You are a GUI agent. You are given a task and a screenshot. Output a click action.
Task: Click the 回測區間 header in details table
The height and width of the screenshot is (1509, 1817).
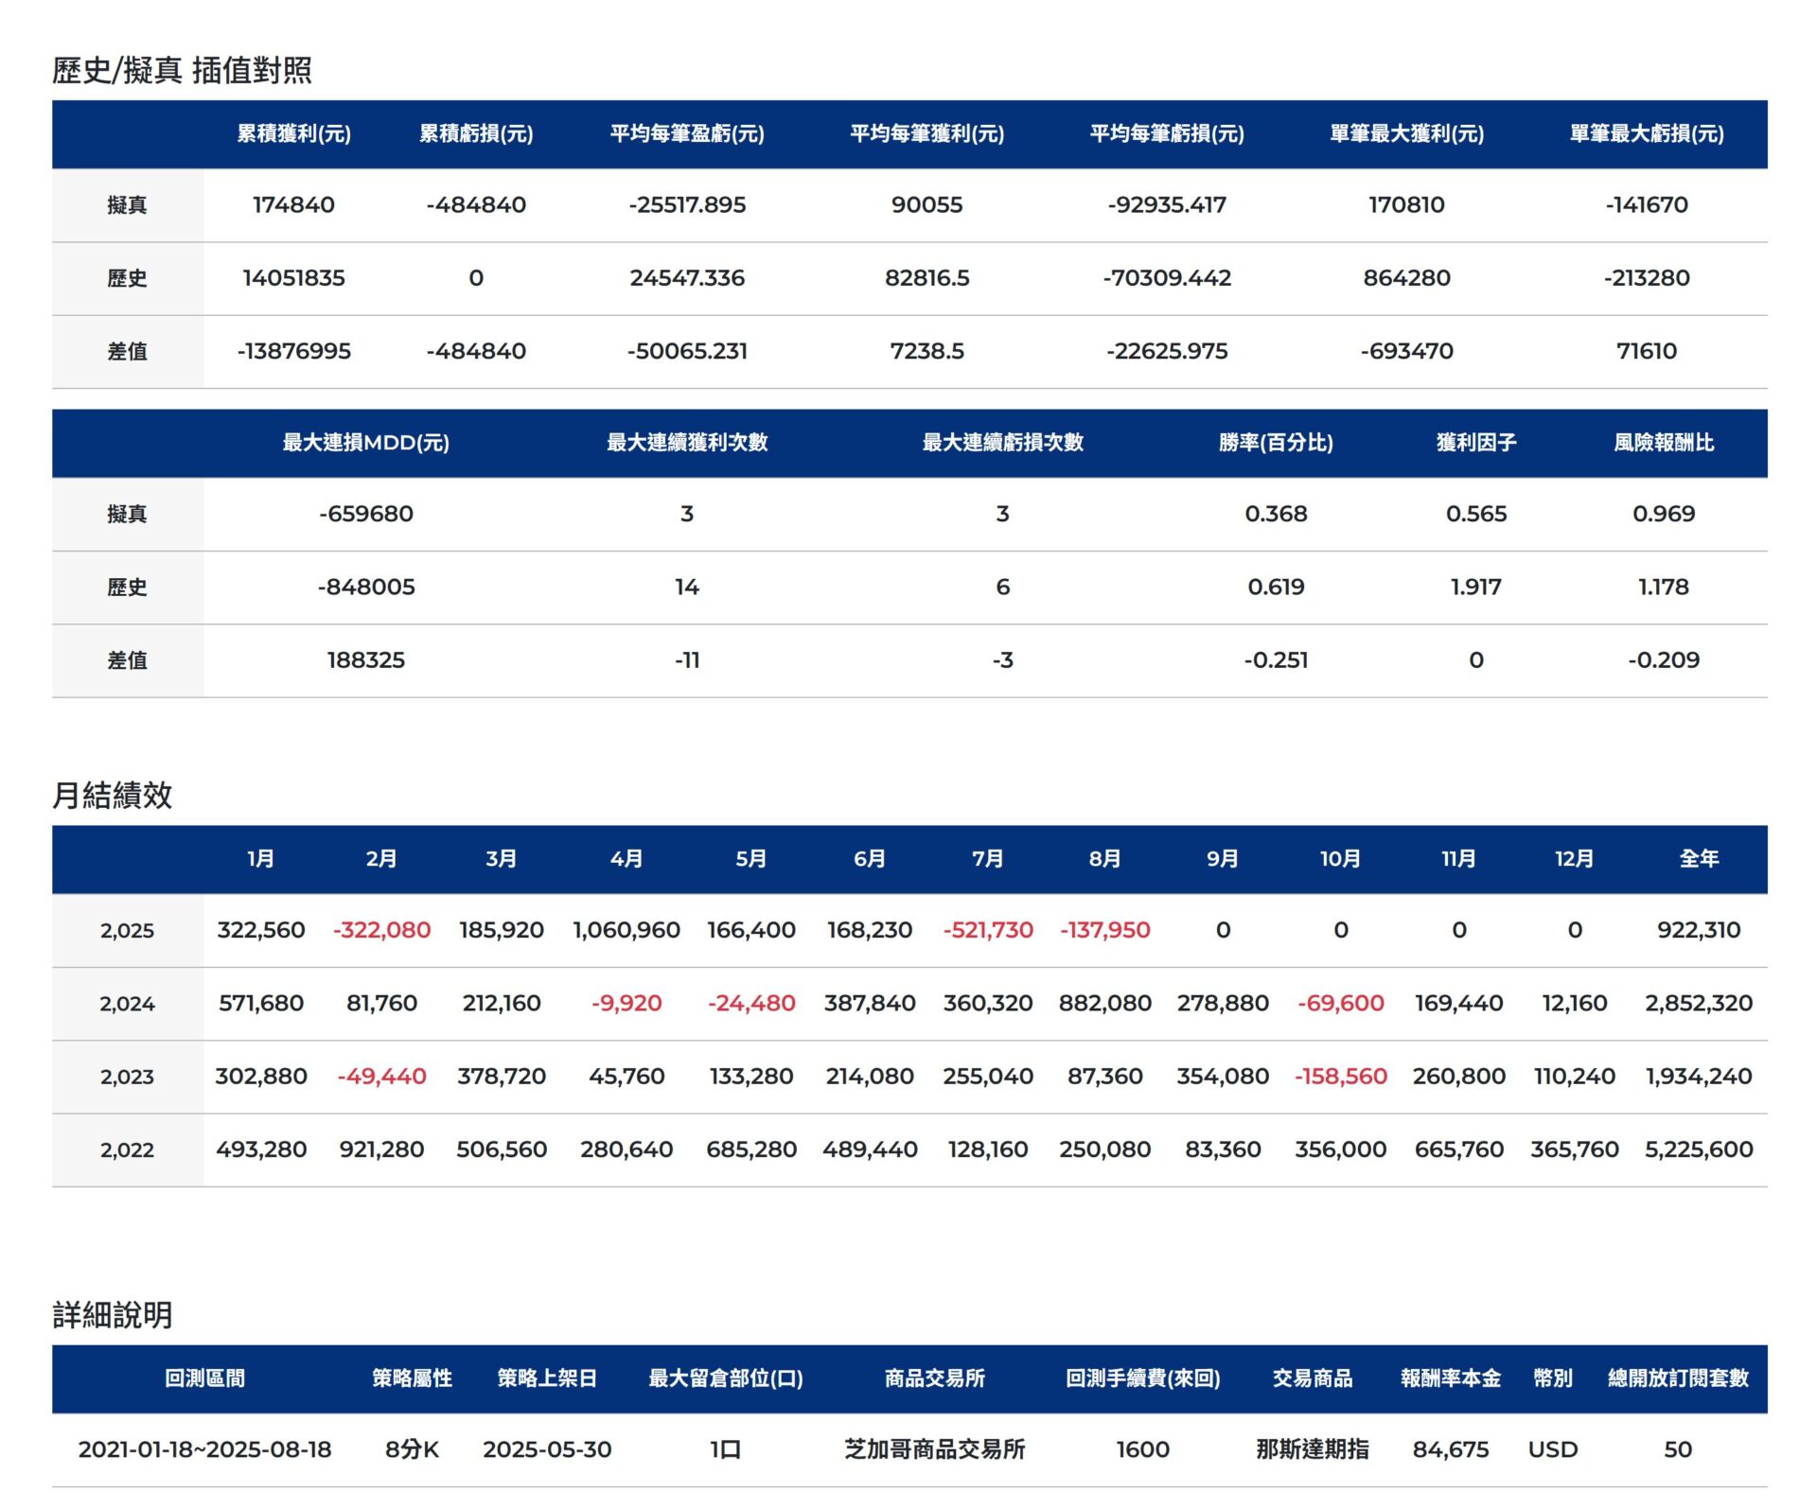click(x=204, y=1378)
